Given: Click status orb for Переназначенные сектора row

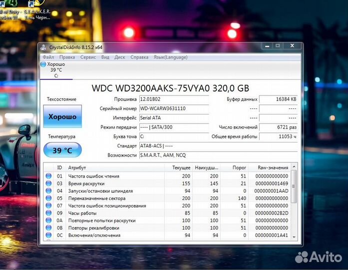Looking at the screenshot, I should pyautogui.click(x=48, y=198).
